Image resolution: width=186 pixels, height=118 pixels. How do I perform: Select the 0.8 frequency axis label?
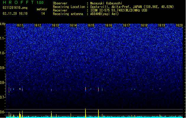(x=2, y=83)
